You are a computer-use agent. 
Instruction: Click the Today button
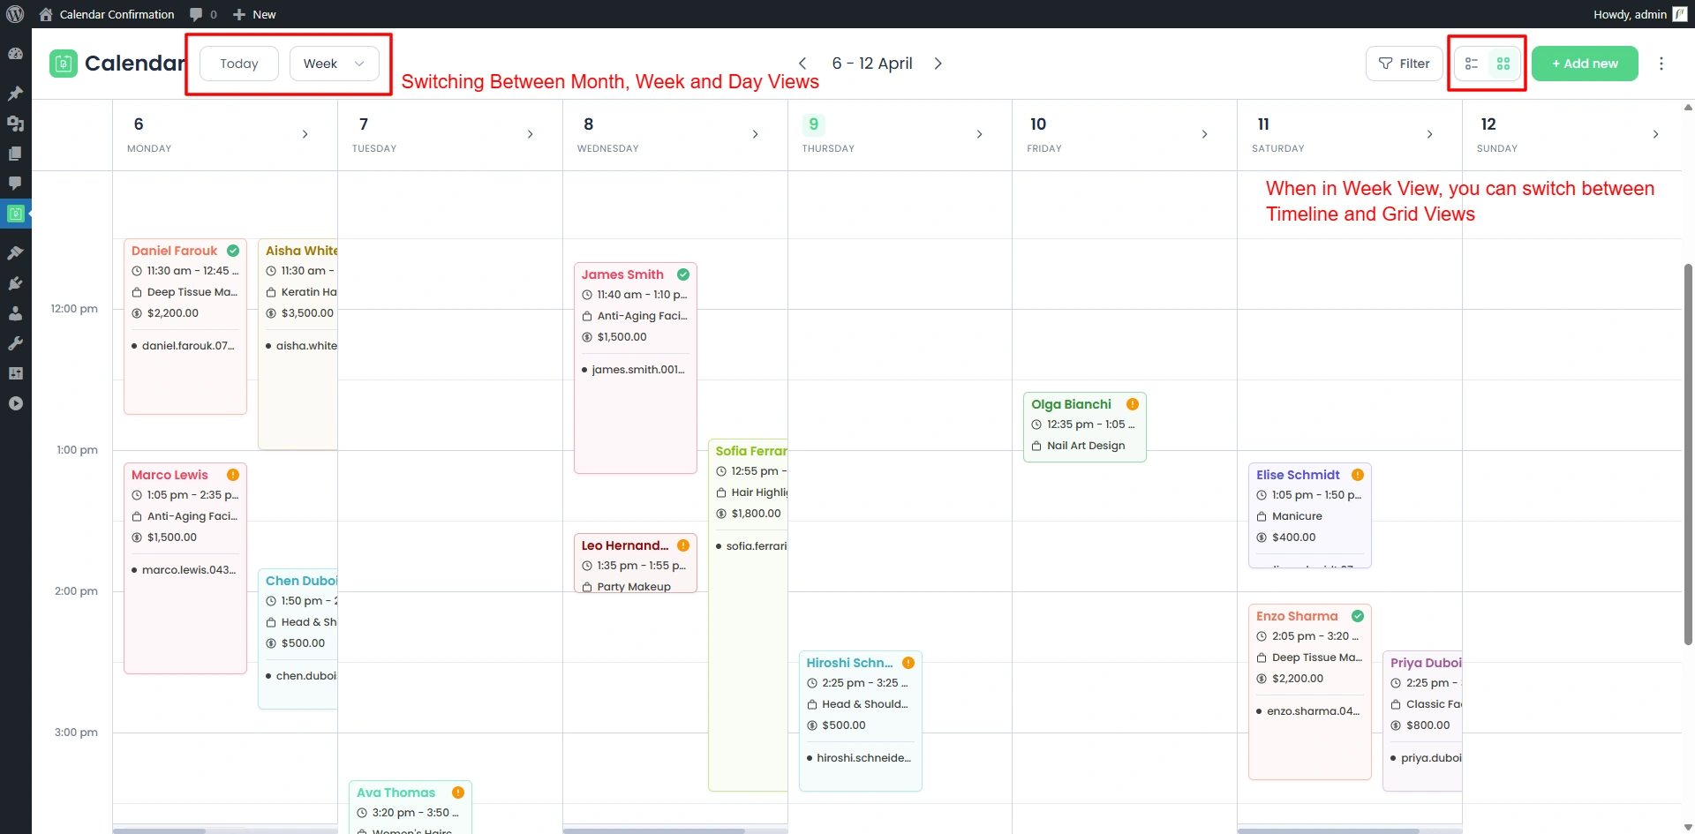pyautogui.click(x=237, y=63)
